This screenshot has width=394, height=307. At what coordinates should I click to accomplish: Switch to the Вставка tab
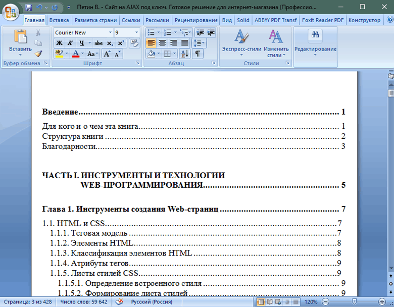pos(59,20)
